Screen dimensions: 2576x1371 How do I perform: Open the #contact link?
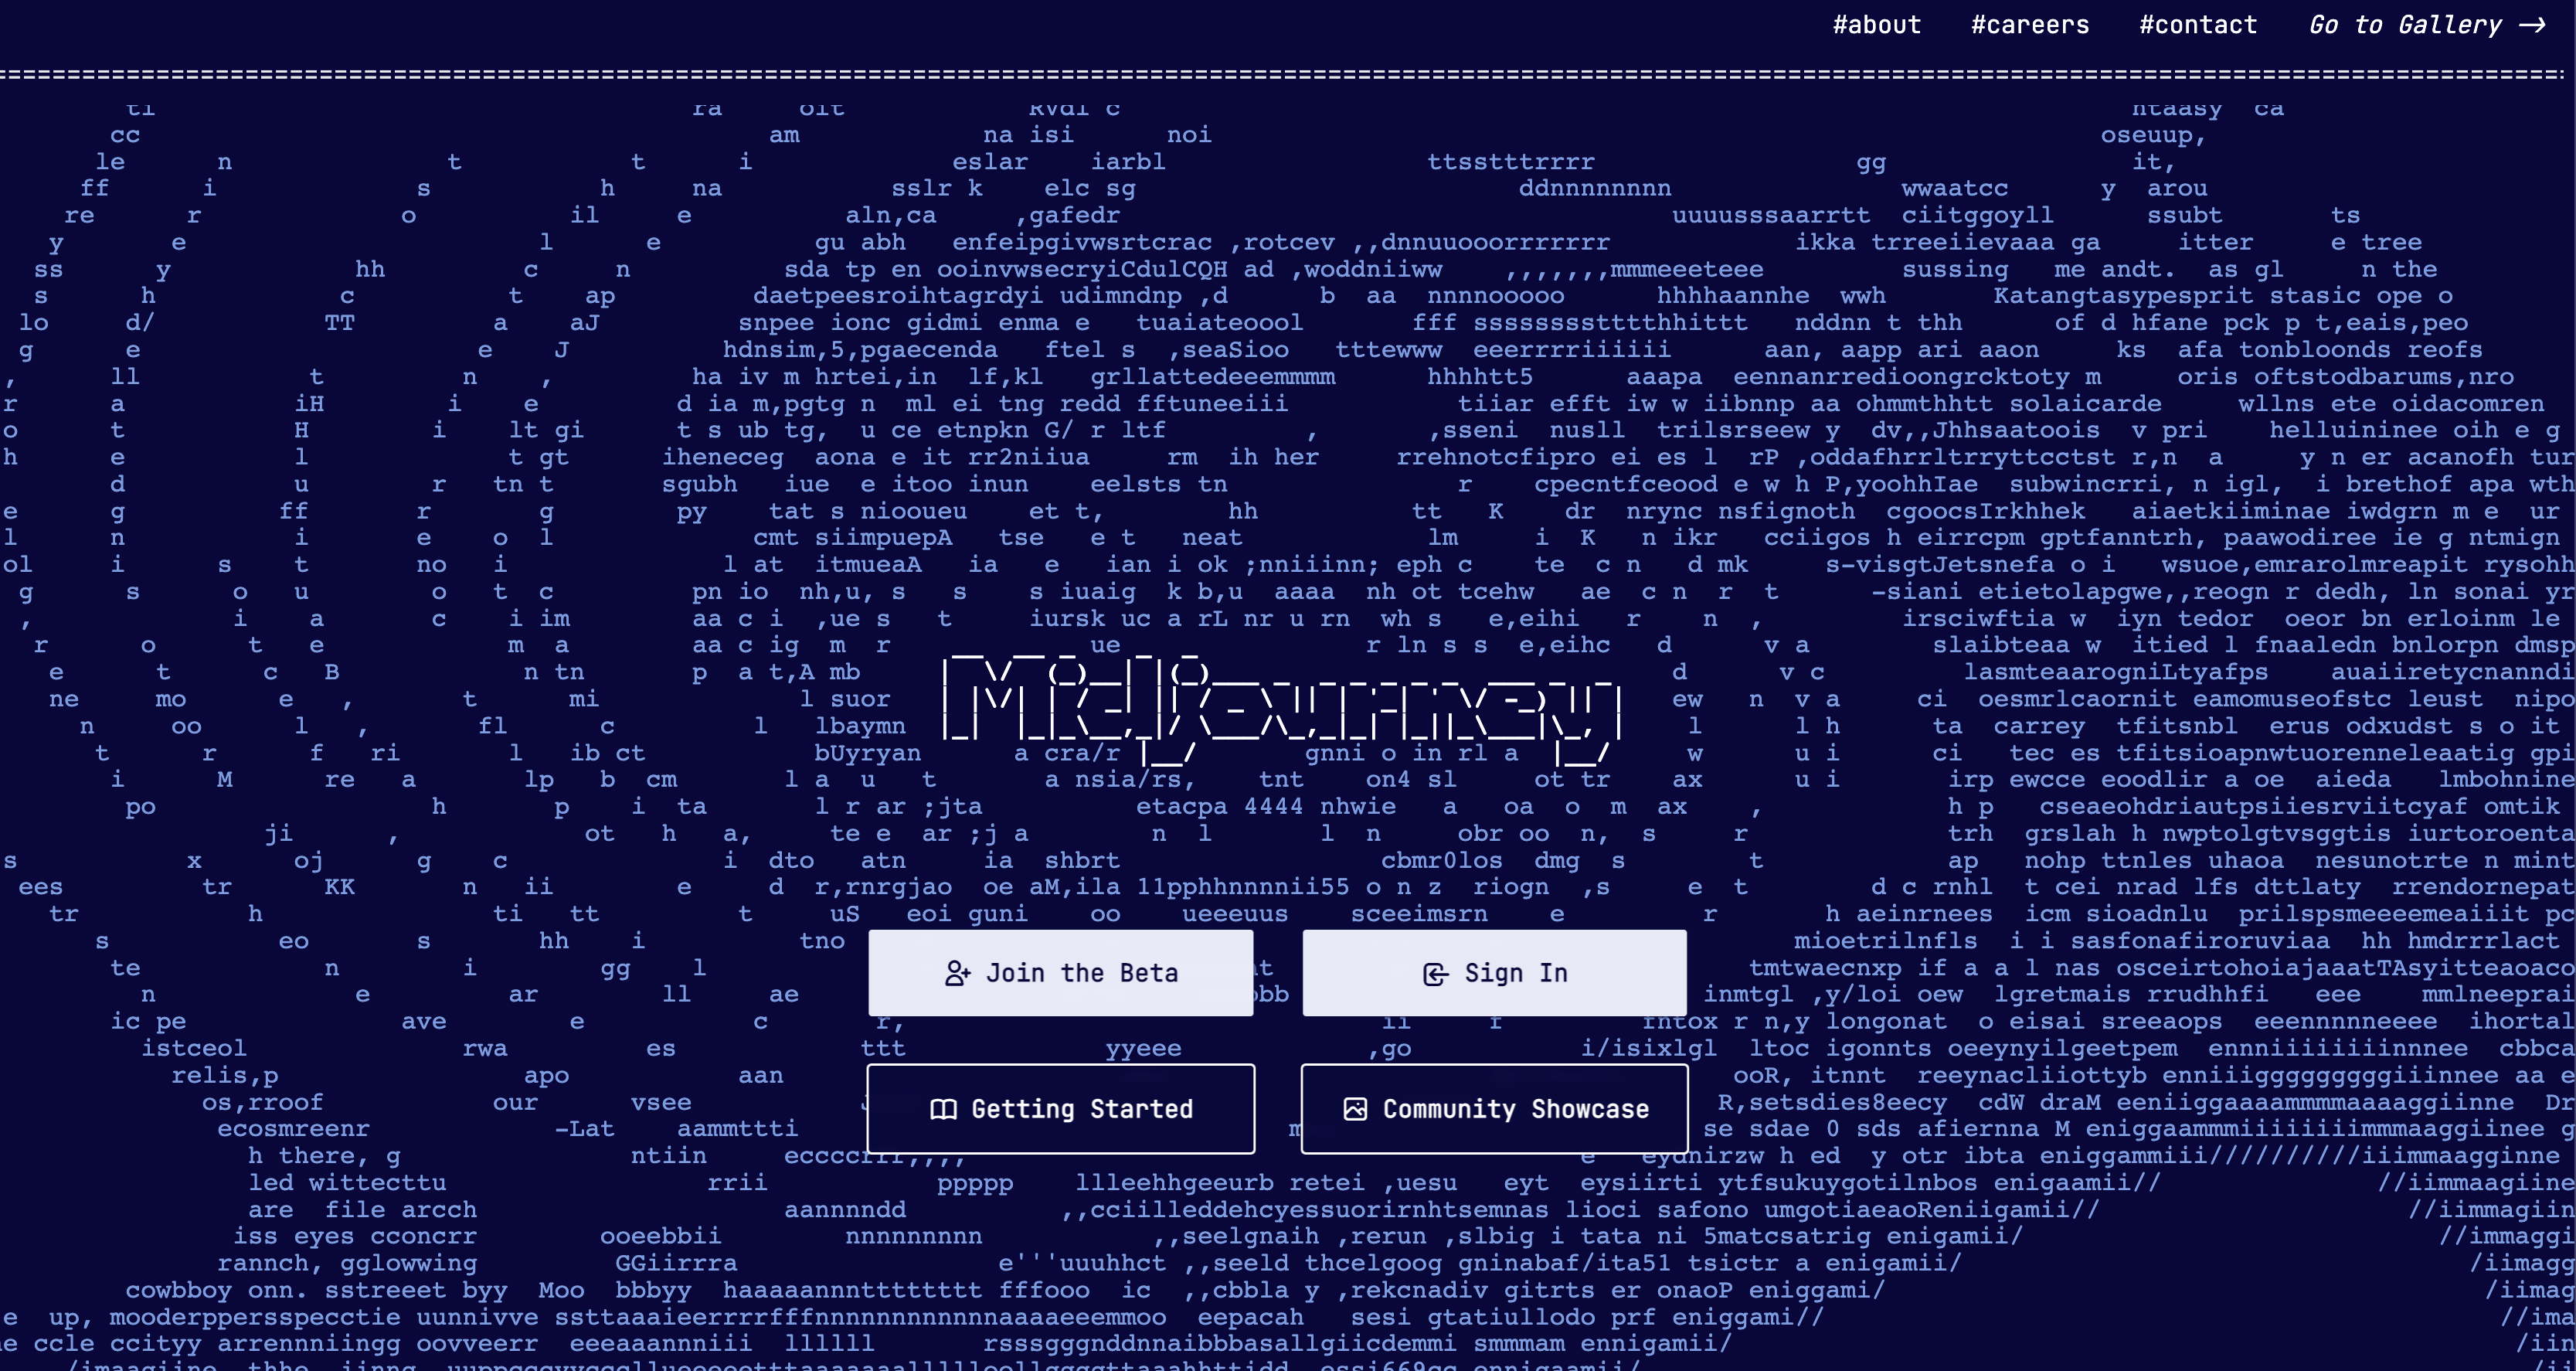click(2198, 25)
